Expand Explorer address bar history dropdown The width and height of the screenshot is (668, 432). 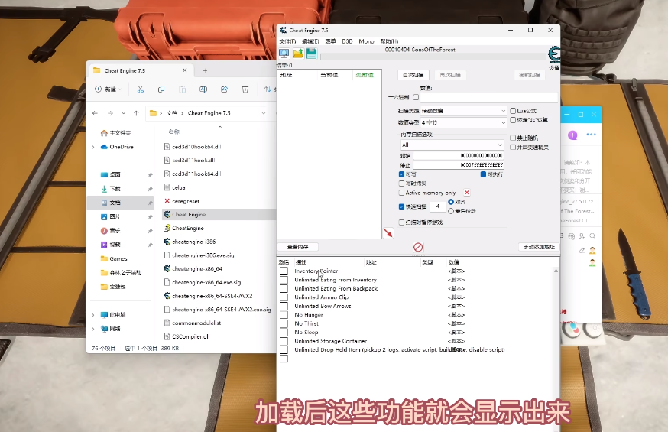(x=264, y=113)
